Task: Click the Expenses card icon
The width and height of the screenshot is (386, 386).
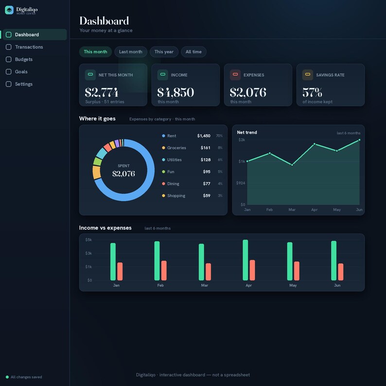Action: pyautogui.click(x=235, y=75)
